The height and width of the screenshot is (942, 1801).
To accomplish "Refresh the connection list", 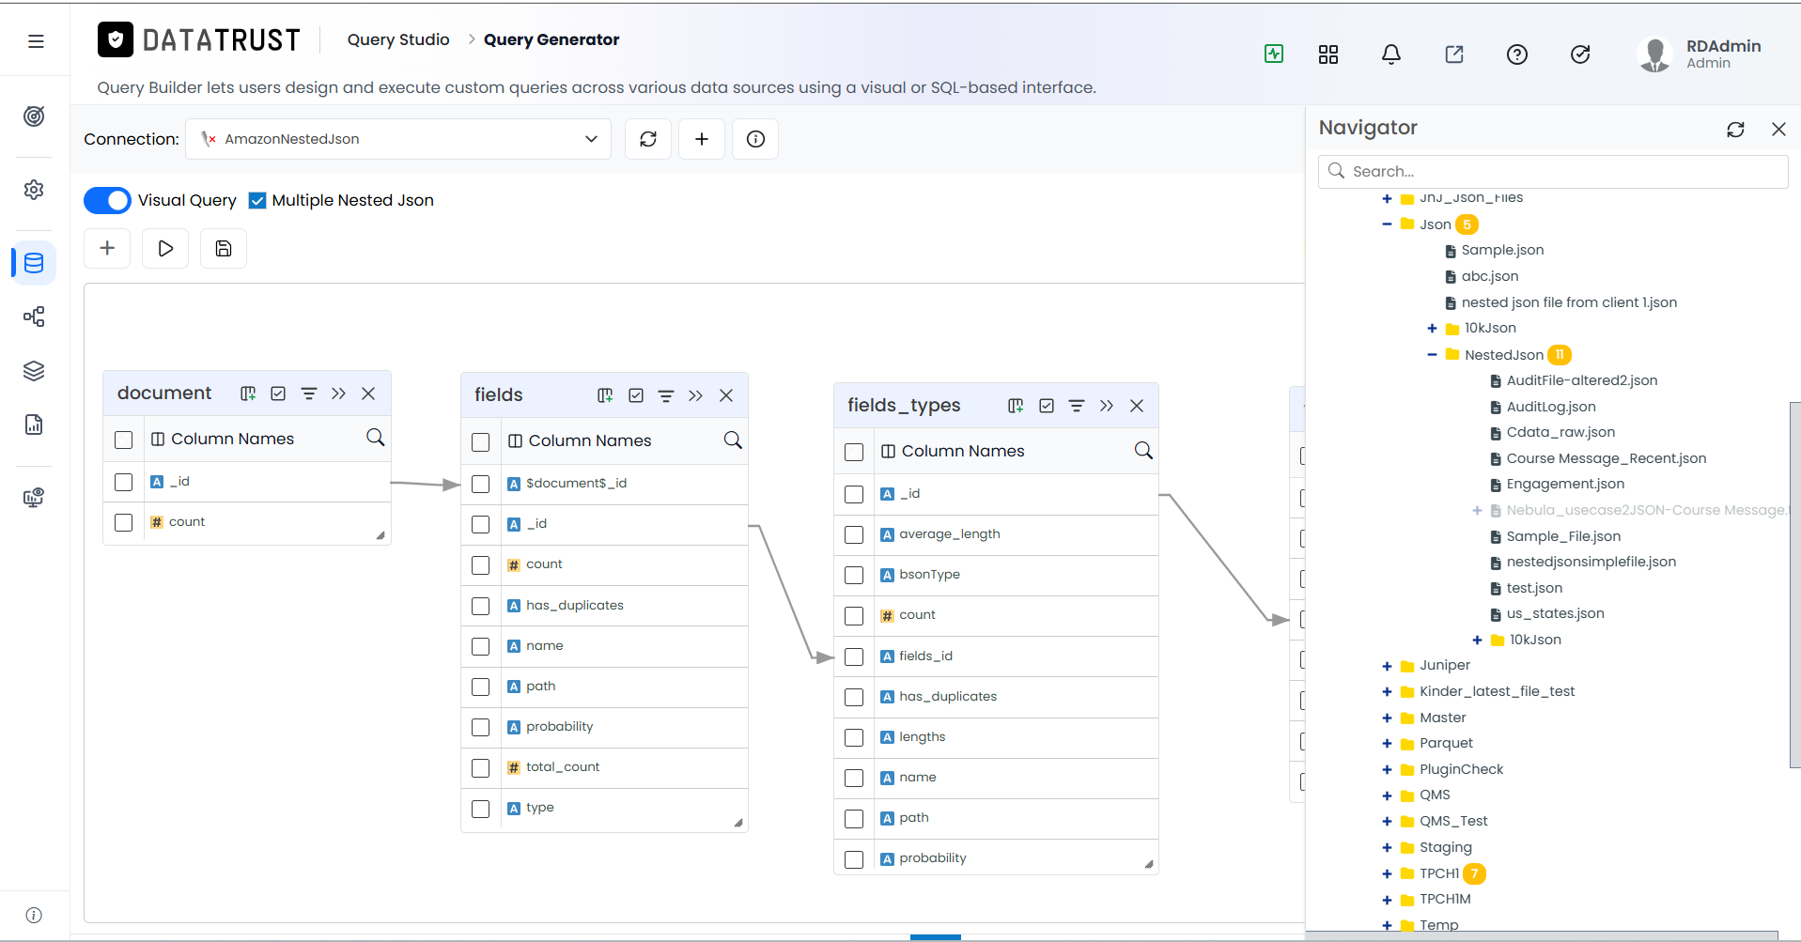I will 648,139.
